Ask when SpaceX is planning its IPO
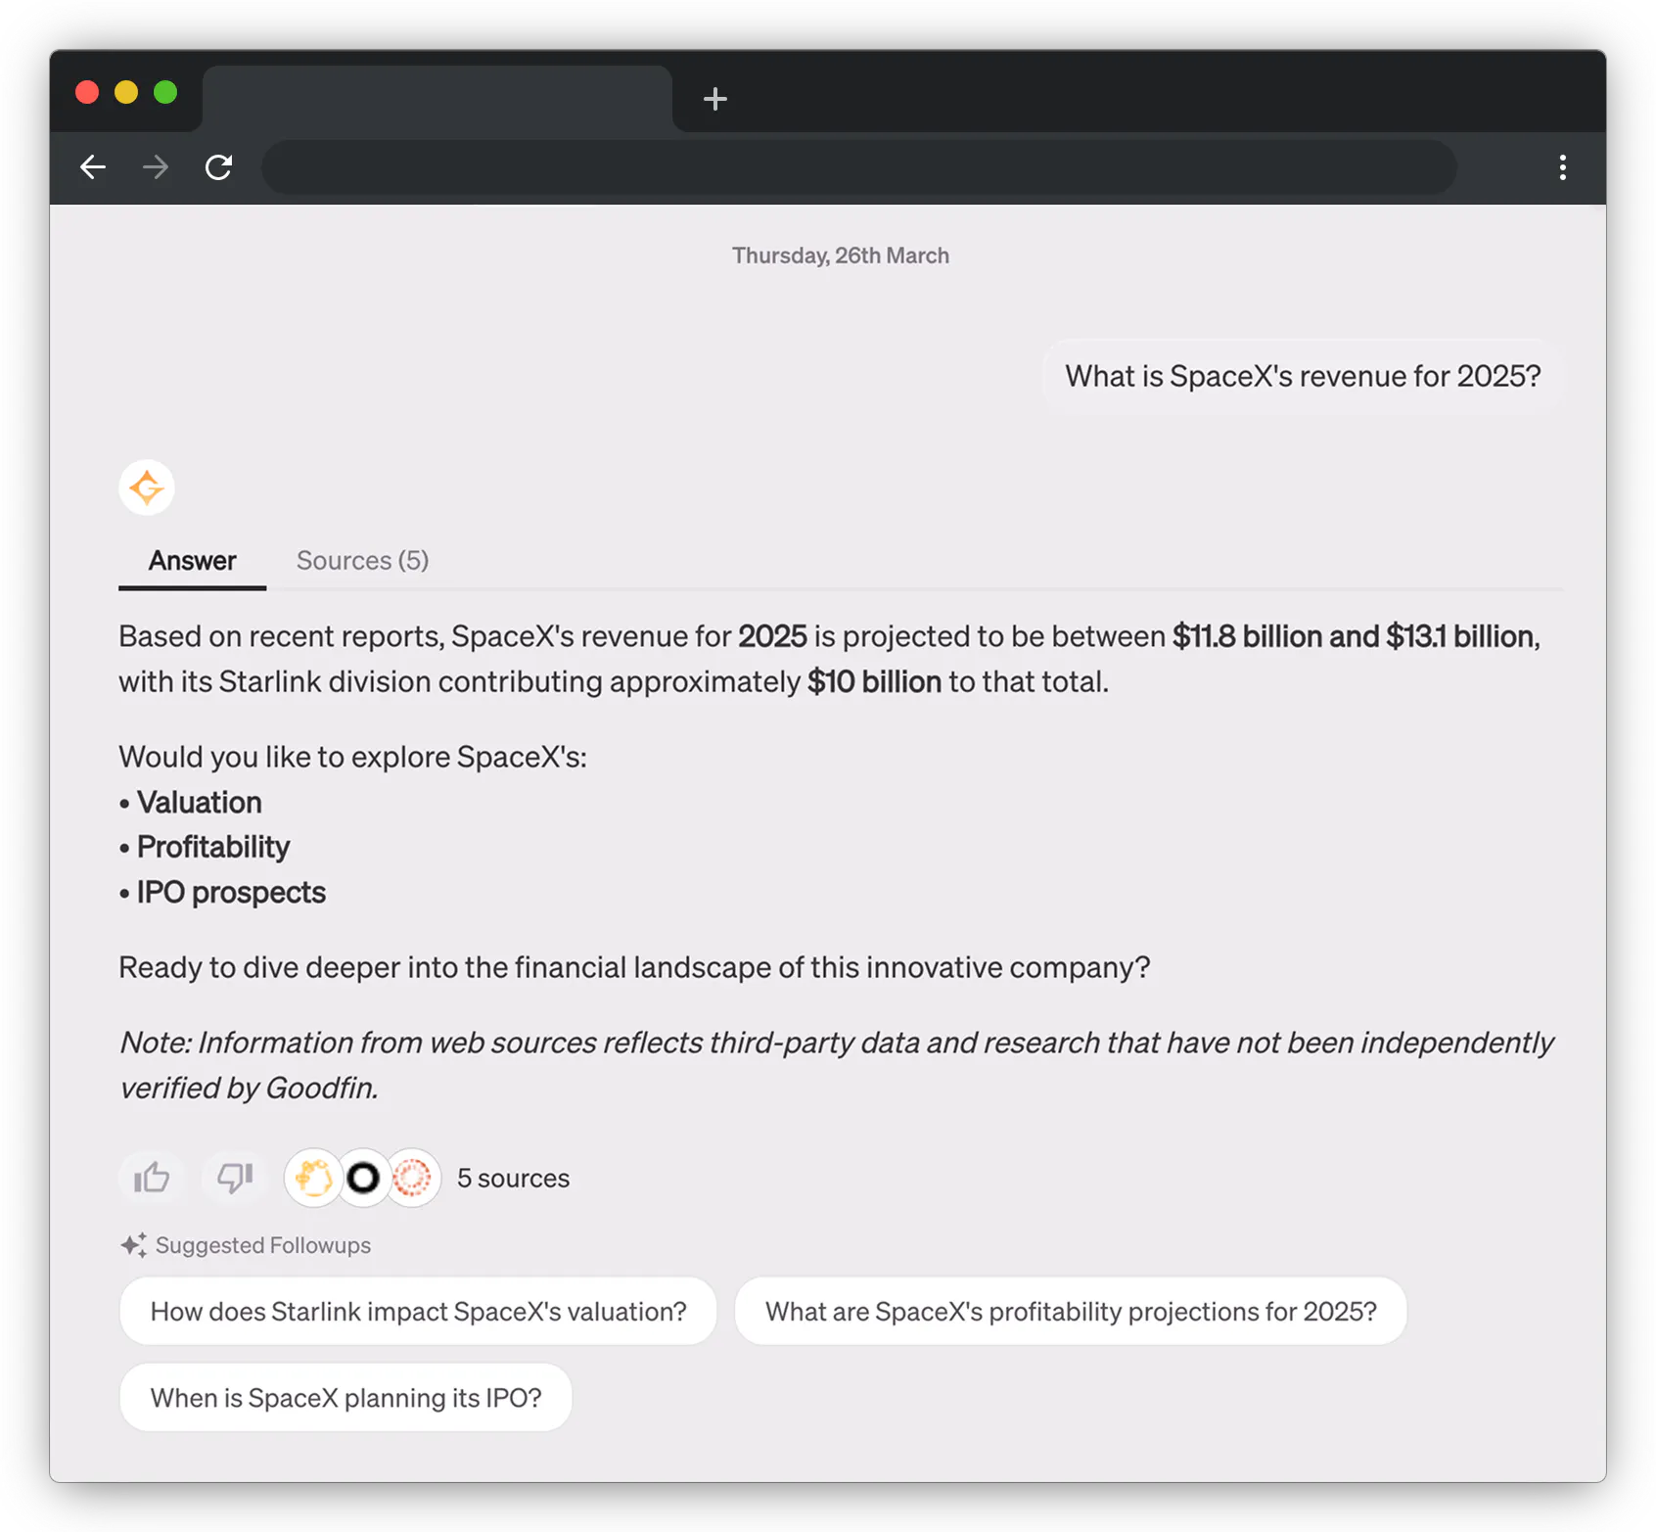Screen dimensions: 1656x1532 click(345, 1397)
